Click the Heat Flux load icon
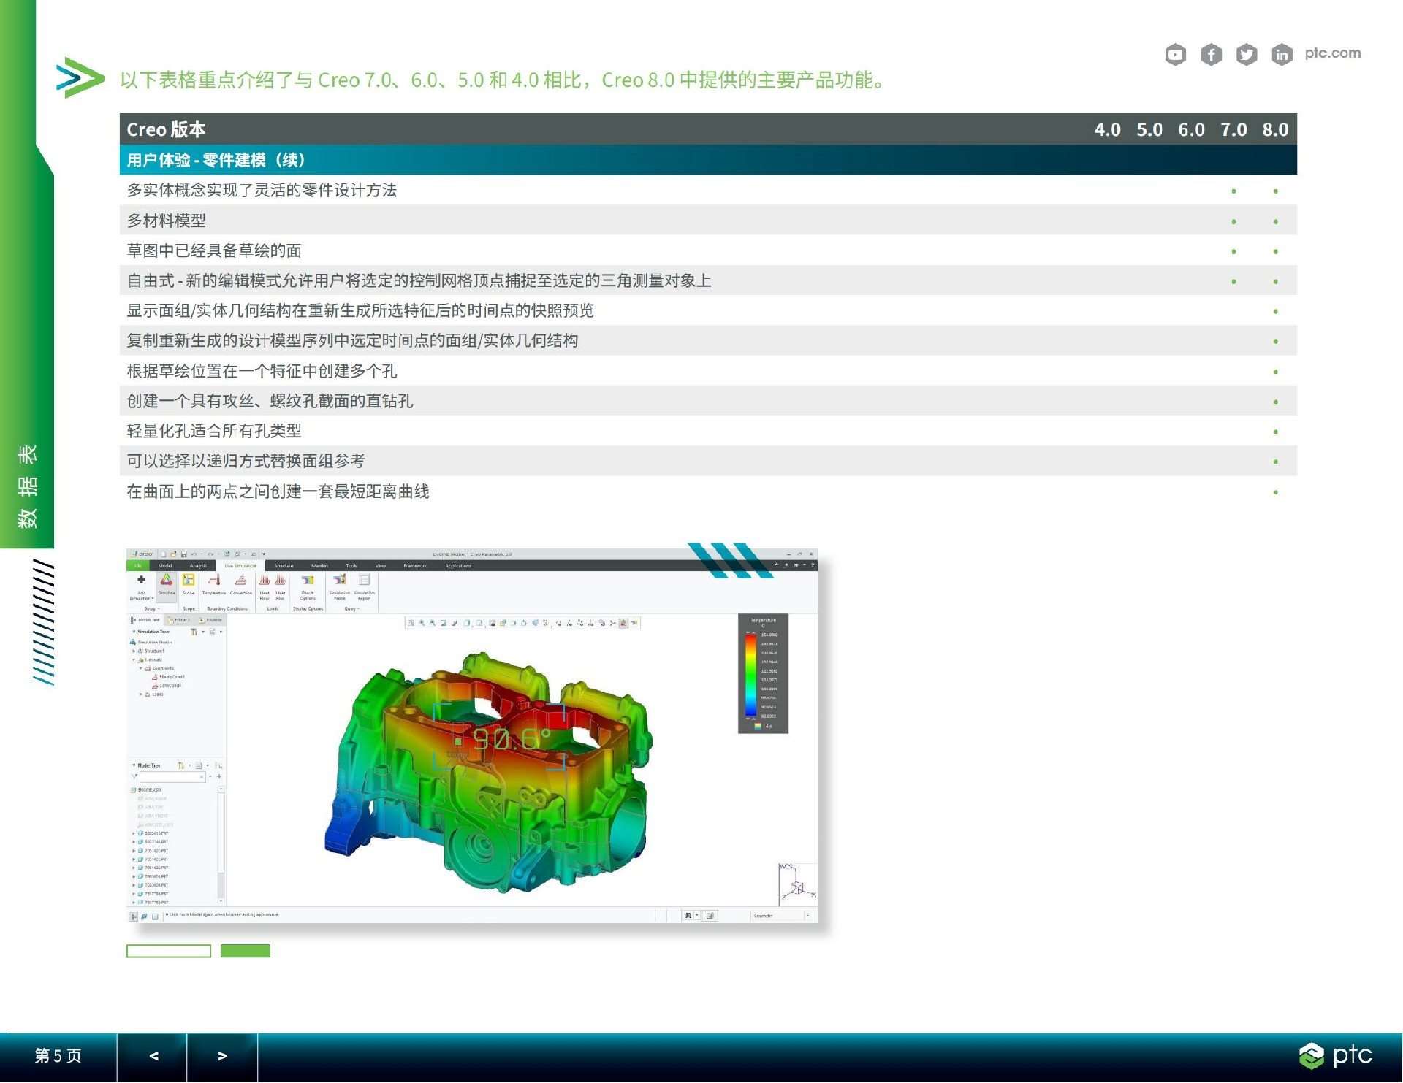Screen dimensions: 1403x1083 coord(280,581)
